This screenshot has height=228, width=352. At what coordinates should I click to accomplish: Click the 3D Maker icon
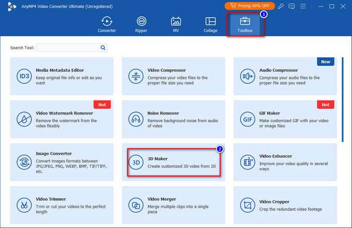(136, 162)
